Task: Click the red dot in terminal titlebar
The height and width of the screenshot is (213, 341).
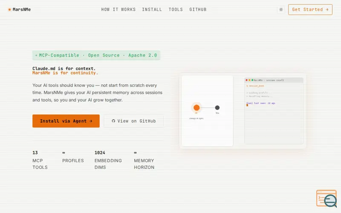Action: click(246, 80)
